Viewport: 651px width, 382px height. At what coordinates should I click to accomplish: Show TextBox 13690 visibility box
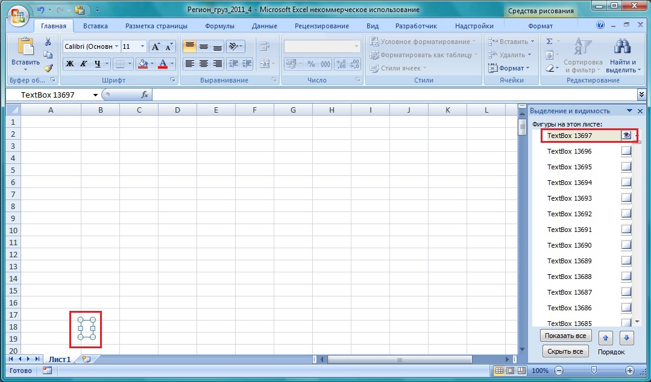626,245
